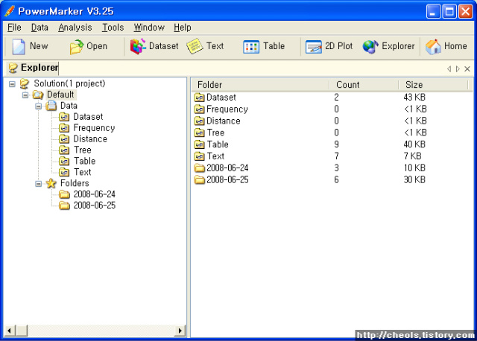The width and height of the screenshot is (477, 341).
Task: Click Tree folder icon in left tree
Action: tap(64, 150)
